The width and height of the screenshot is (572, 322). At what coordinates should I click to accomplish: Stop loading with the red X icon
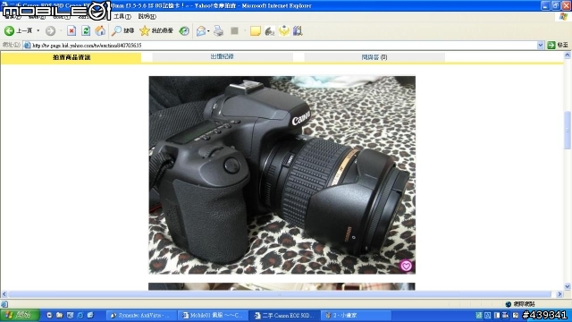71,31
